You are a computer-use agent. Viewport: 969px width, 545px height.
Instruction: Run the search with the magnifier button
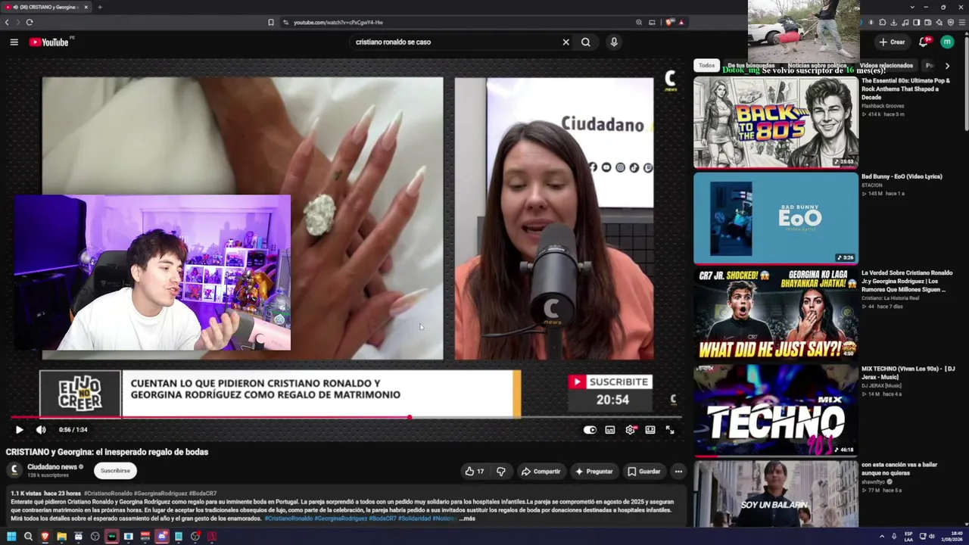(586, 42)
